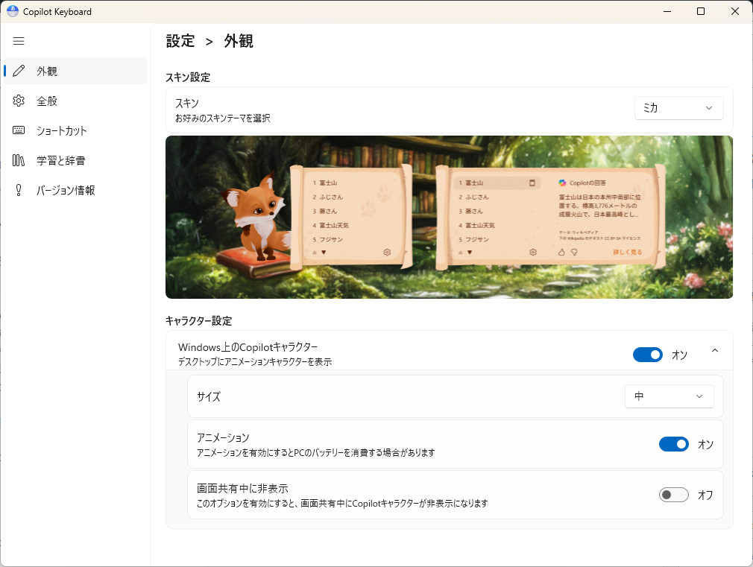Disable the アニメーション toggle switch

[673, 444]
